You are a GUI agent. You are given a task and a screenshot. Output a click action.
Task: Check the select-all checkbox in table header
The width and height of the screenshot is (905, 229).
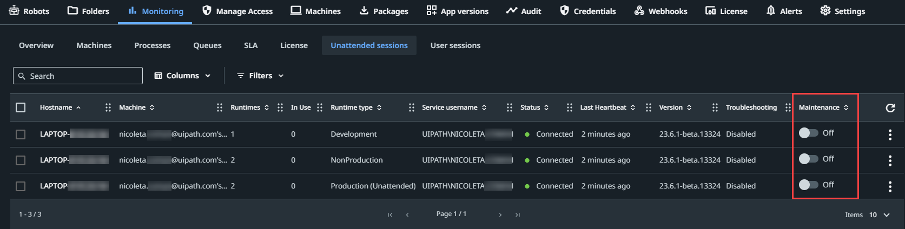21,107
